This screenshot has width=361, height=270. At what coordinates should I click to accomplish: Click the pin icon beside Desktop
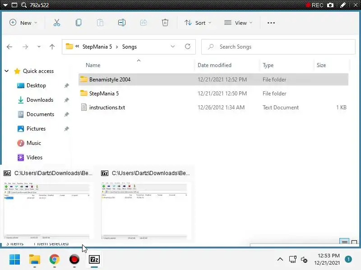pyautogui.click(x=66, y=85)
